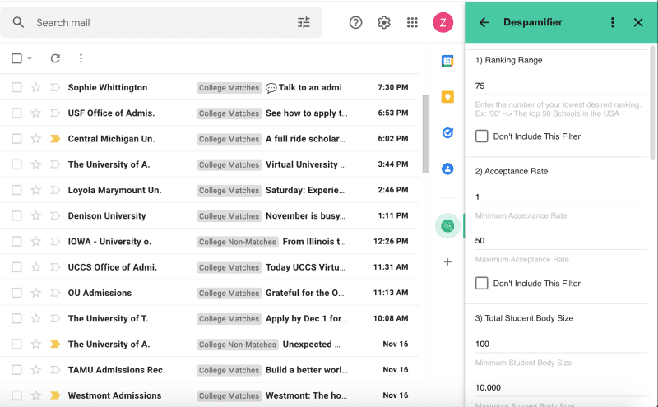Open Google Keep side panel icon

point(447,97)
